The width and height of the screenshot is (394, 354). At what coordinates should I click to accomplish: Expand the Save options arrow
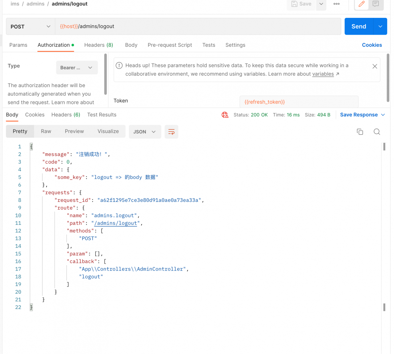[321, 4]
